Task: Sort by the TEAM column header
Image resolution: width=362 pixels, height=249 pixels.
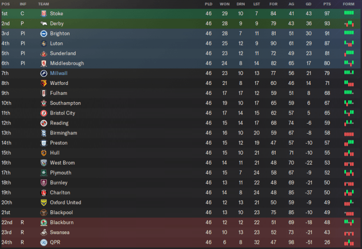Action: [43, 4]
